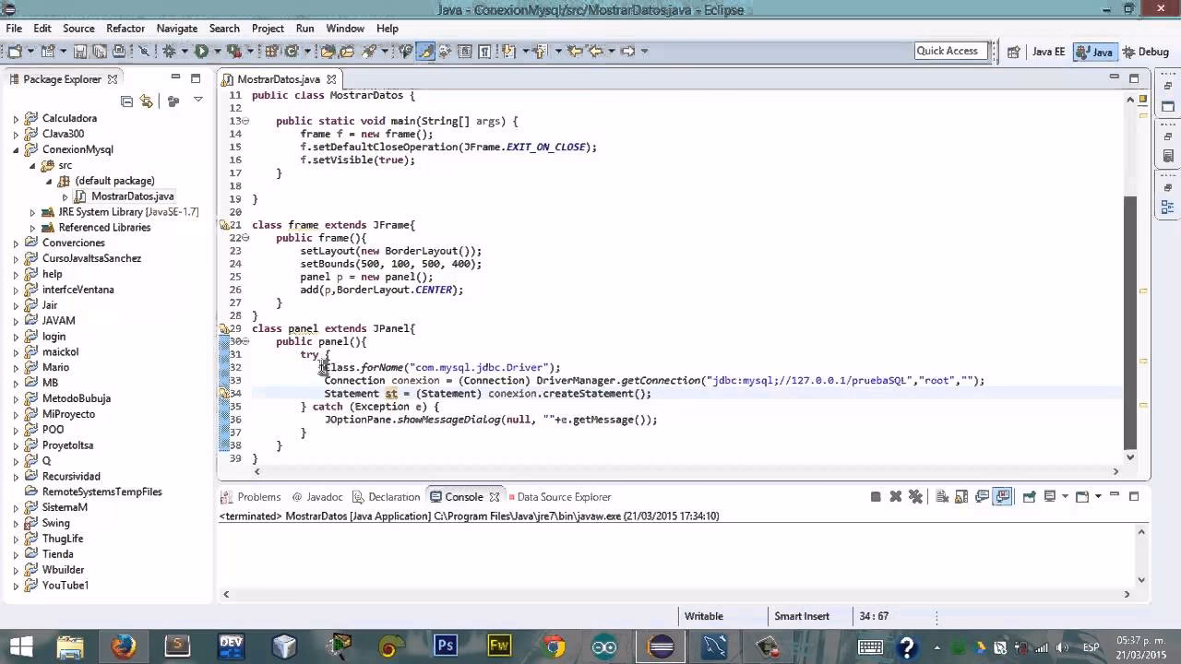Click the Clear Console icon
Screen dimensions: 1181x664
[941, 496]
